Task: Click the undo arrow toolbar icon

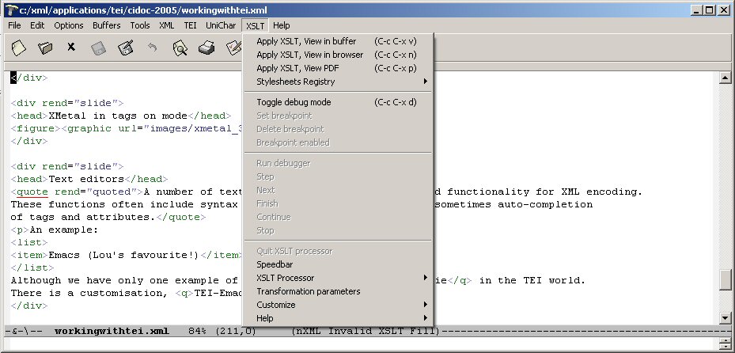Action: pos(152,48)
